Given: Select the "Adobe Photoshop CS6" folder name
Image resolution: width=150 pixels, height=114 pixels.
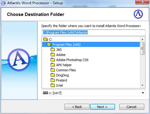Looking at the screenshot, I should click(72, 60).
